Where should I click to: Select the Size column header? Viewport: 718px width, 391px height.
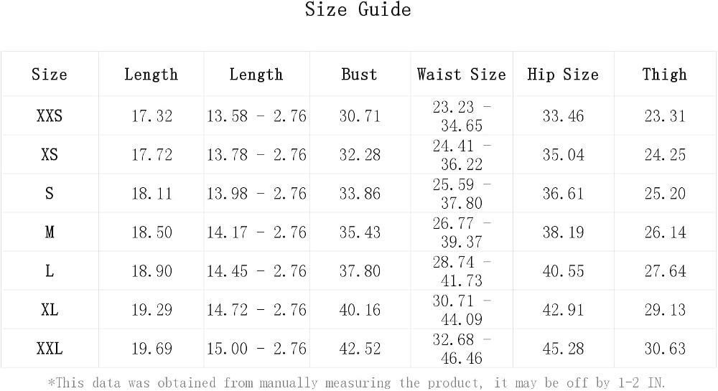coord(50,74)
